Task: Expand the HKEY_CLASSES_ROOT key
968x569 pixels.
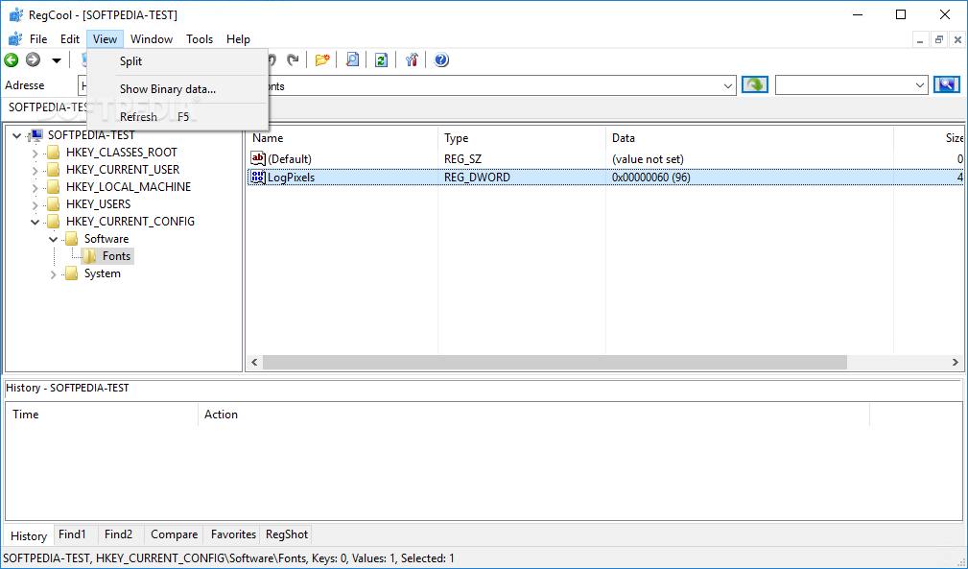Action: pyautogui.click(x=35, y=153)
